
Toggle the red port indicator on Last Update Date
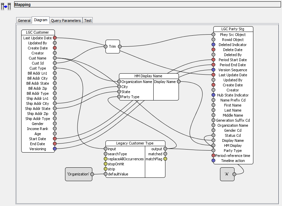click(55, 38)
